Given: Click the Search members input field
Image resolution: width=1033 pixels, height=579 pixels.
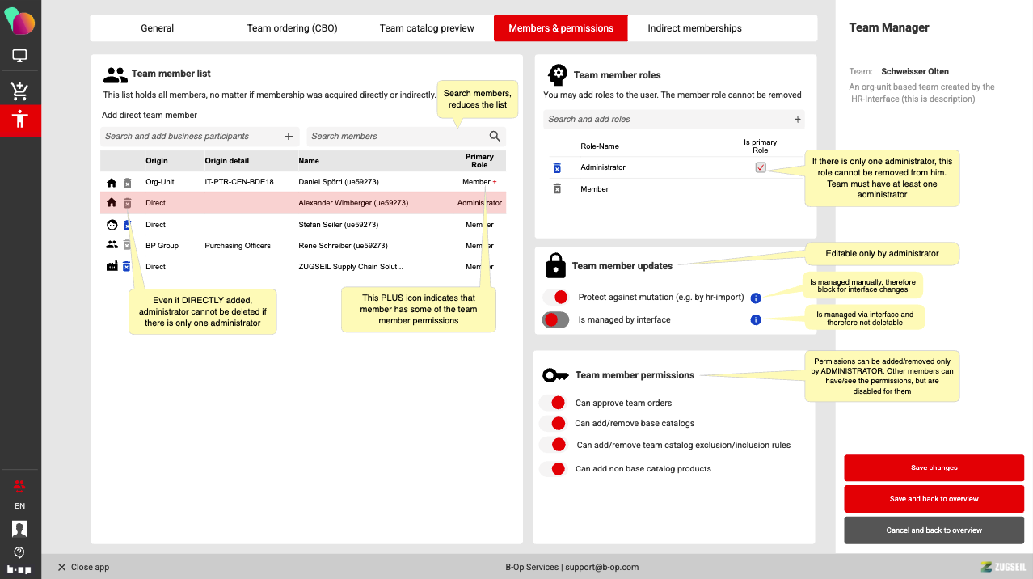Looking at the screenshot, I should pos(396,137).
